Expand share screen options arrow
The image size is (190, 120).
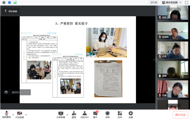(x=67, y=114)
